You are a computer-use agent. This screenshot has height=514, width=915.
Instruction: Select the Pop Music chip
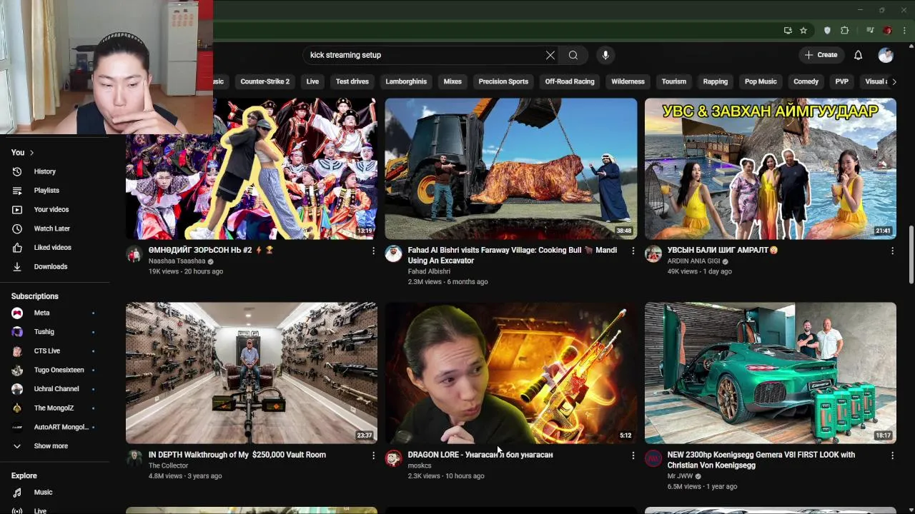(761, 81)
